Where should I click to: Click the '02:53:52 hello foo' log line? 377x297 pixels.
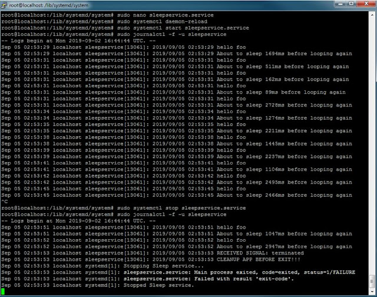(x=124, y=240)
